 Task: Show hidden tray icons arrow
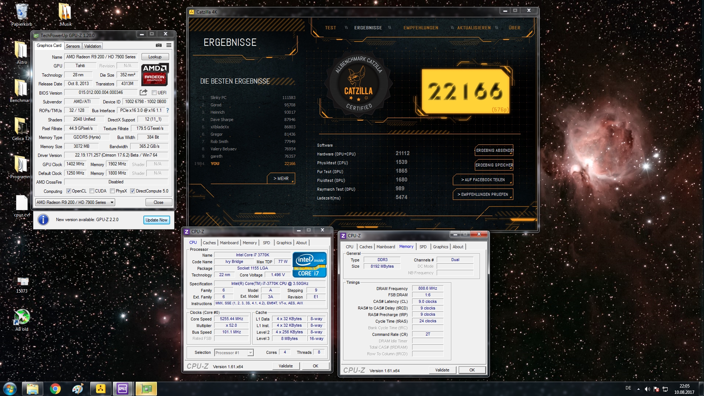638,389
